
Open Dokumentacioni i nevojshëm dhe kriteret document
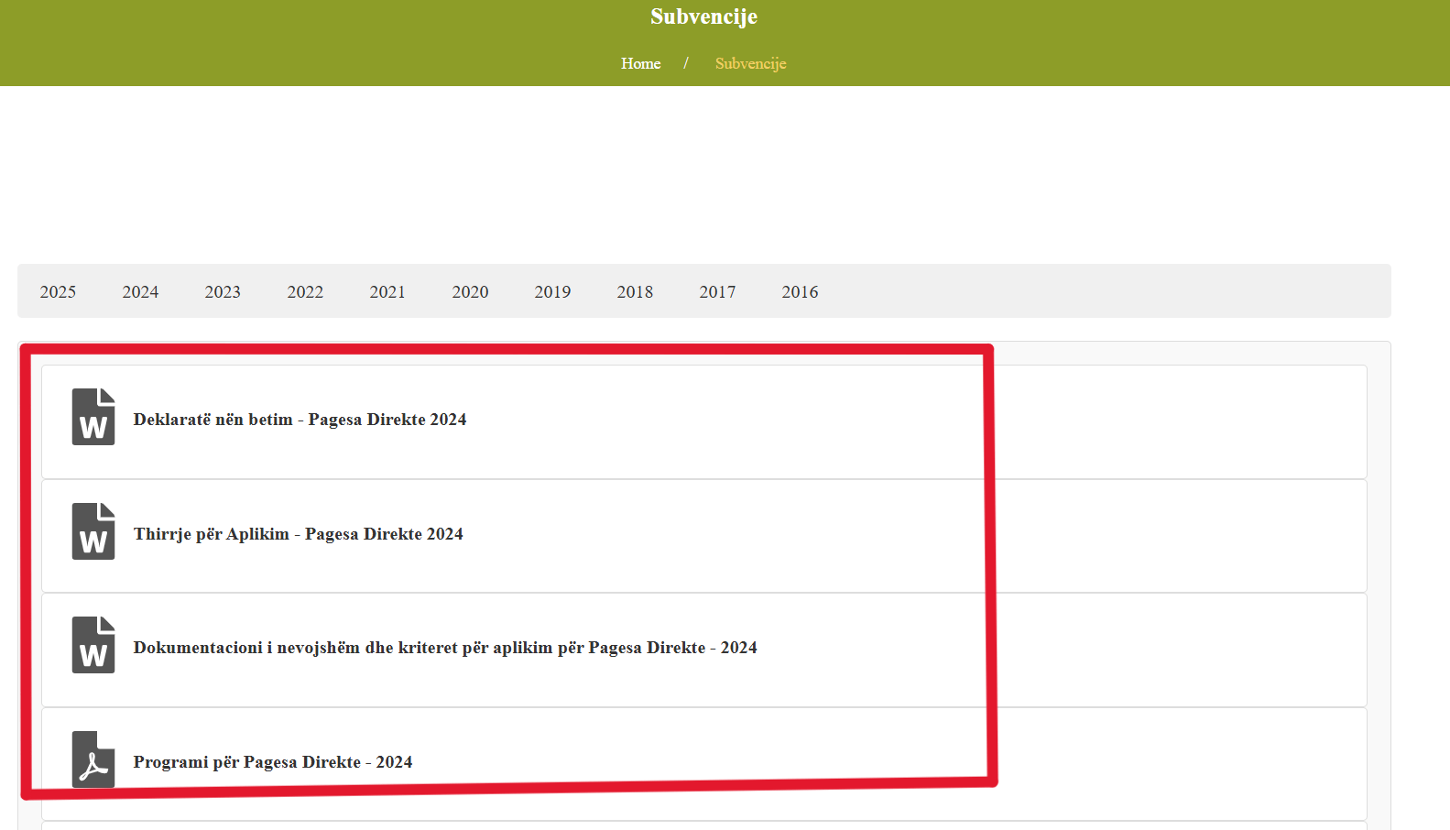point(445,648)
